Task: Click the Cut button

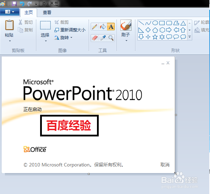Action: 25,22
